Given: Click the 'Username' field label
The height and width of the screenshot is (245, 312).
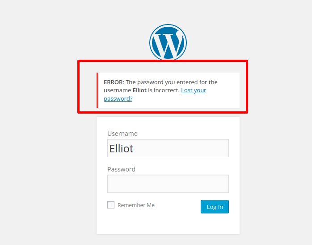Looking at the screenshot, I should click(122, 134).
